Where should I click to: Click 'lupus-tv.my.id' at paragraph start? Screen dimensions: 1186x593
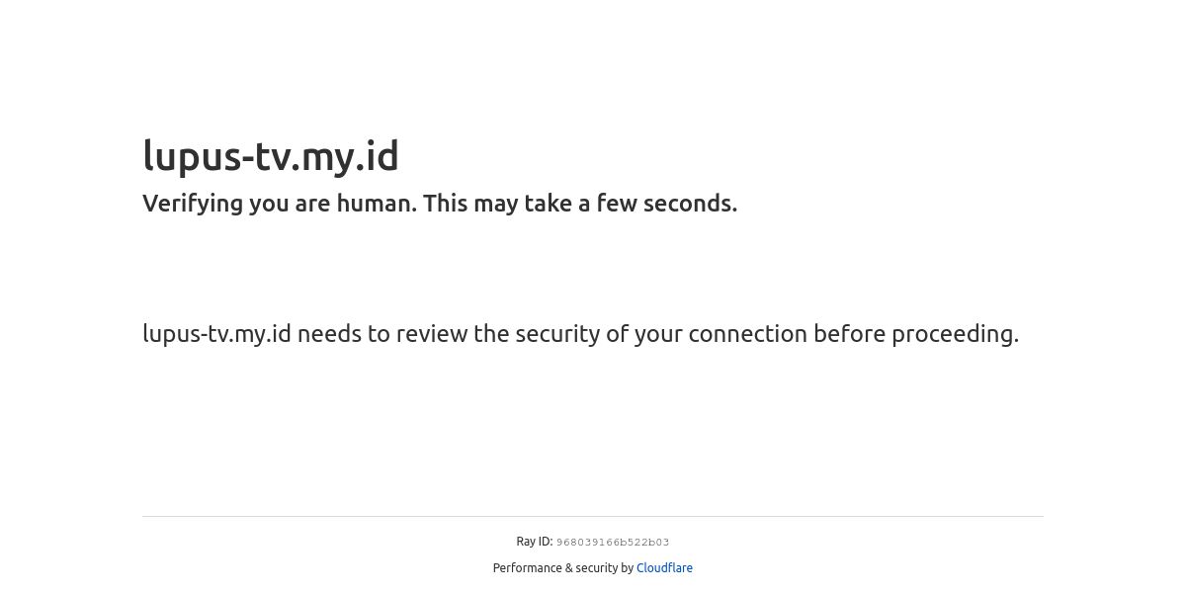tap(216, 334)
